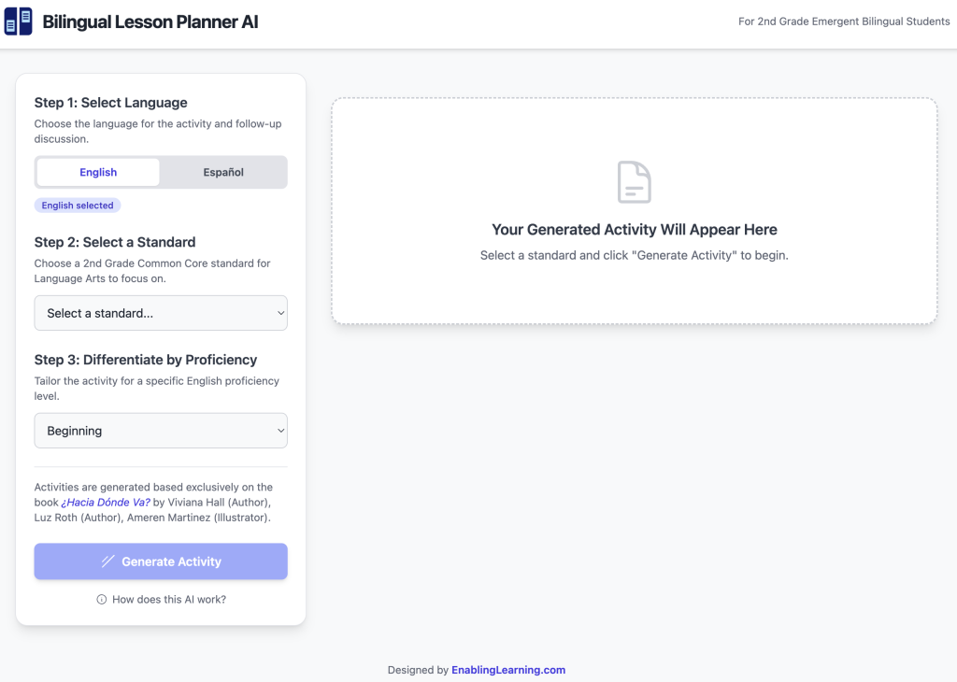Click the document icon in the placeholder panel

[x=635, y=182]
